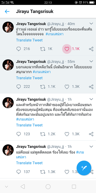Reply to the 40m tweet with 216 comments
The width and height of the screenshot is (96, 193).
coord(19,49)
